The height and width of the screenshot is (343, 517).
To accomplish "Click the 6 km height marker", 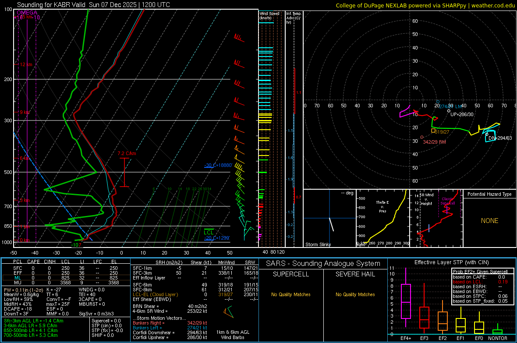I will tap(25, 158).
